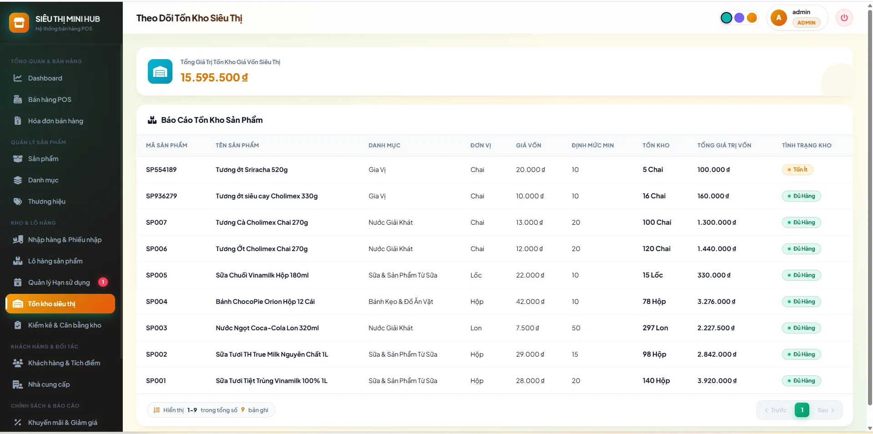Viewport: 873px width, 434px height.
Task: Click Nước Ngọt Coca-Cola Lon 320ml
Action: click(267, 328)
